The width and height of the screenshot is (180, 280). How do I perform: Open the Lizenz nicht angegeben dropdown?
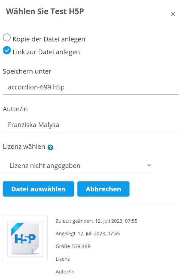[78, 166]
